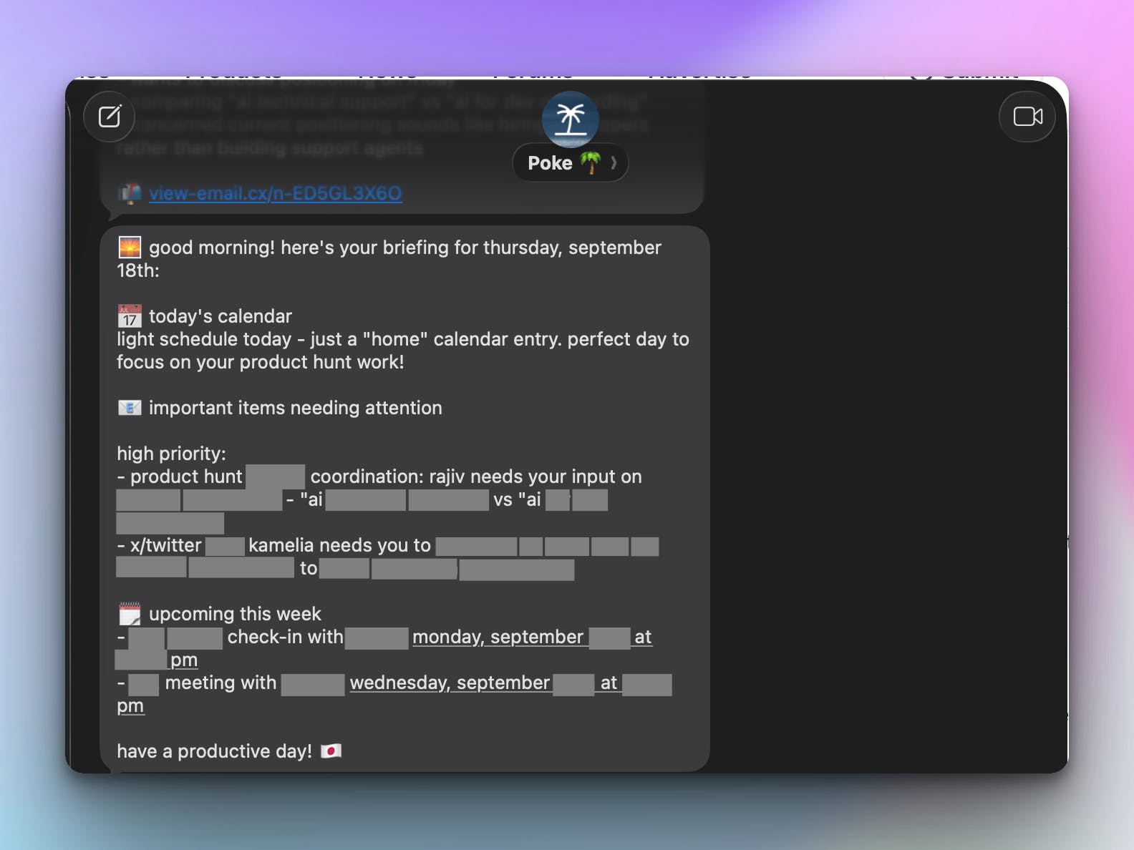The width and height of the screenshot is (1134, 850).
Task: Click the "Poke" contact name label
Action: coord(550,163)
